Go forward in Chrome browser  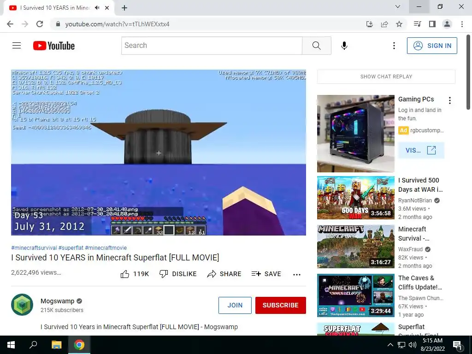[25, 24]
